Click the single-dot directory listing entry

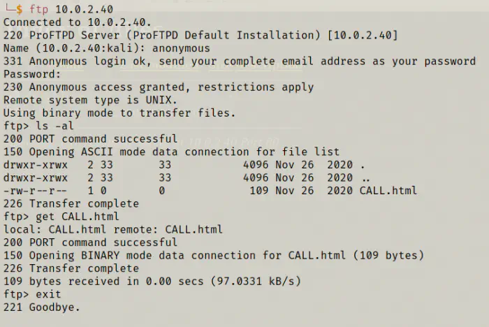[x=361, y=165]
